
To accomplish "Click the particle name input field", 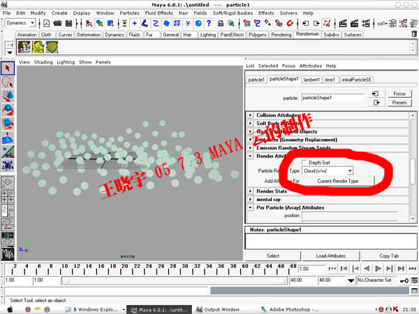I will (332, 98).
